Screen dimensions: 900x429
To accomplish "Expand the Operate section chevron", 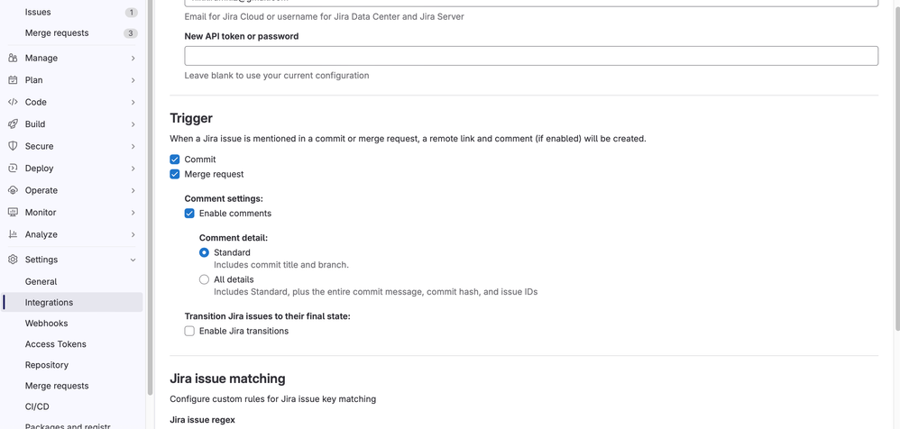I will [x=133, y=190].
